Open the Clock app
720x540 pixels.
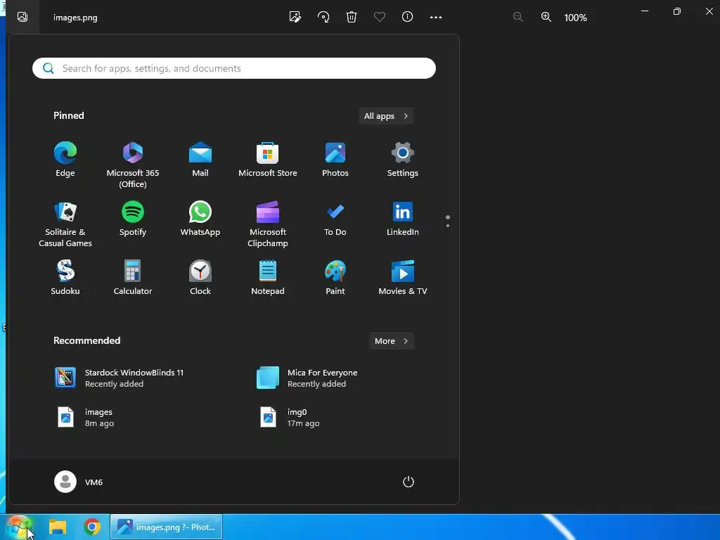point(200,278)
